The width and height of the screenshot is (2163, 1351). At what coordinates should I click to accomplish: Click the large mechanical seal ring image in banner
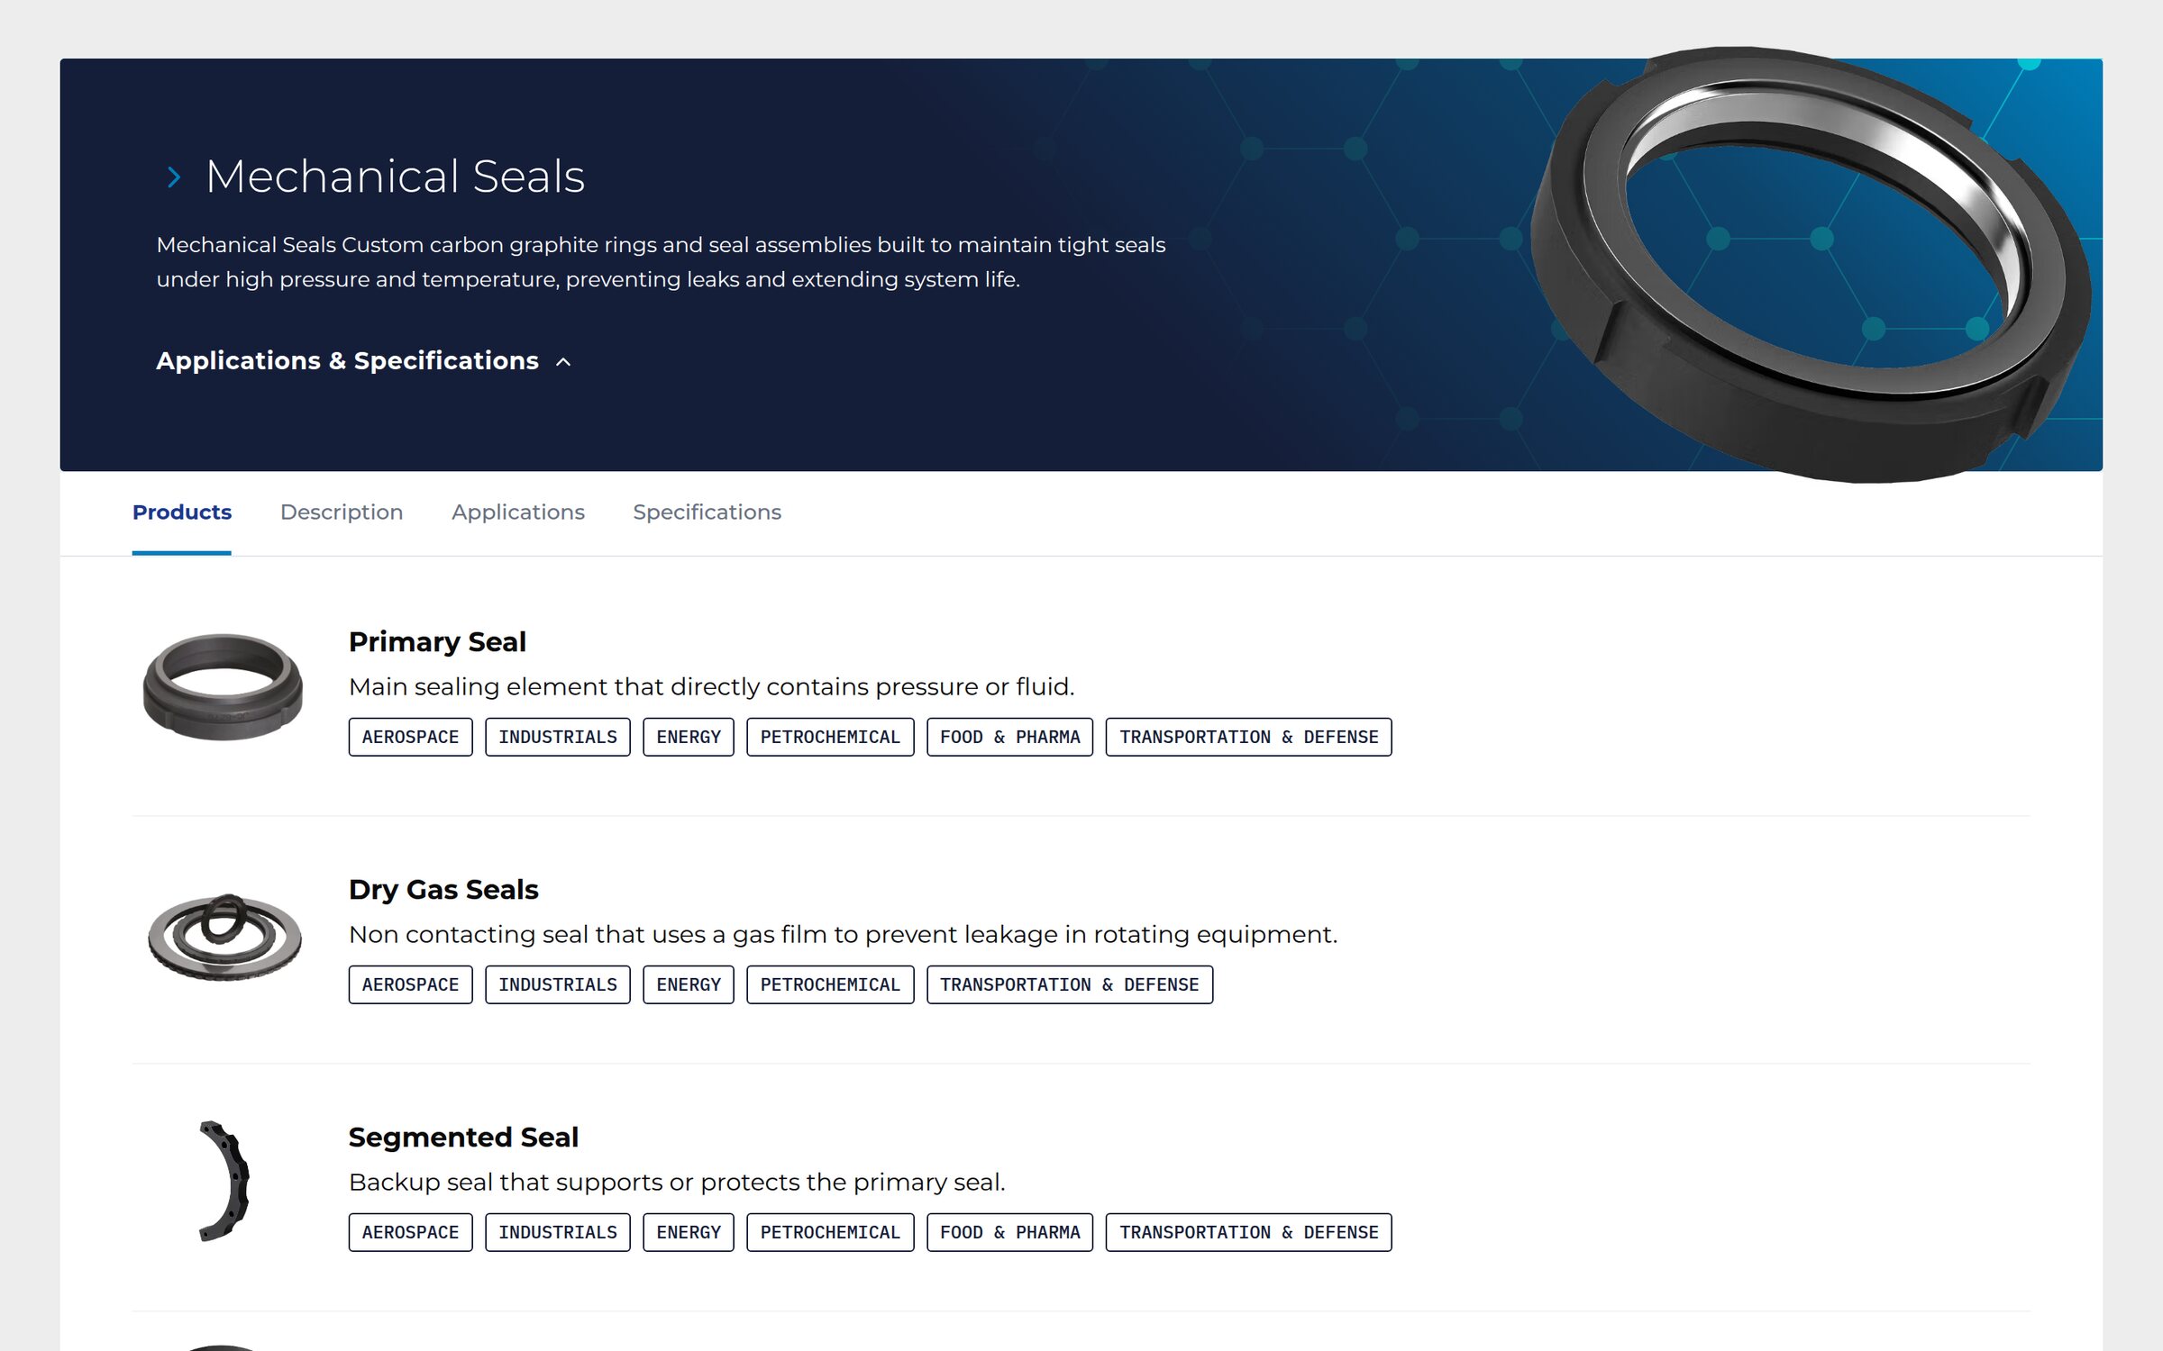click(1812, 263)
